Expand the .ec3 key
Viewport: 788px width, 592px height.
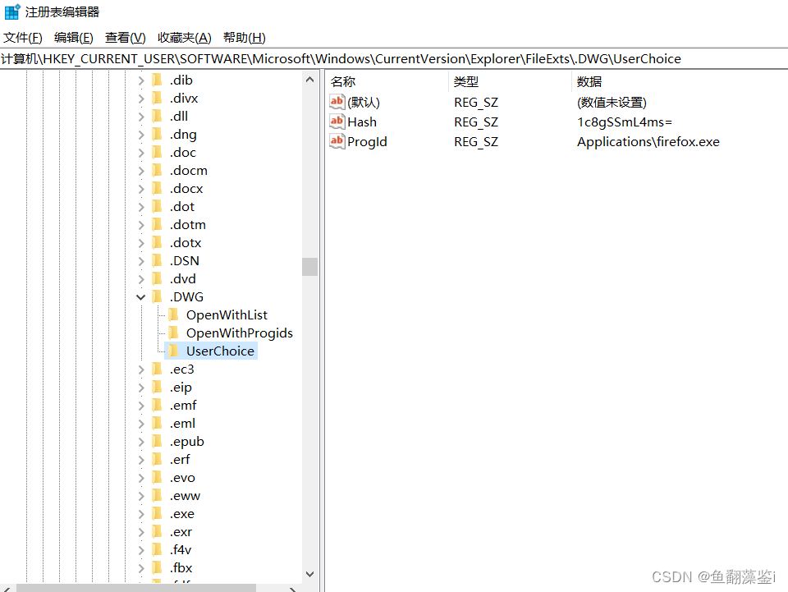pyautogui.click(x=141, y=369)
